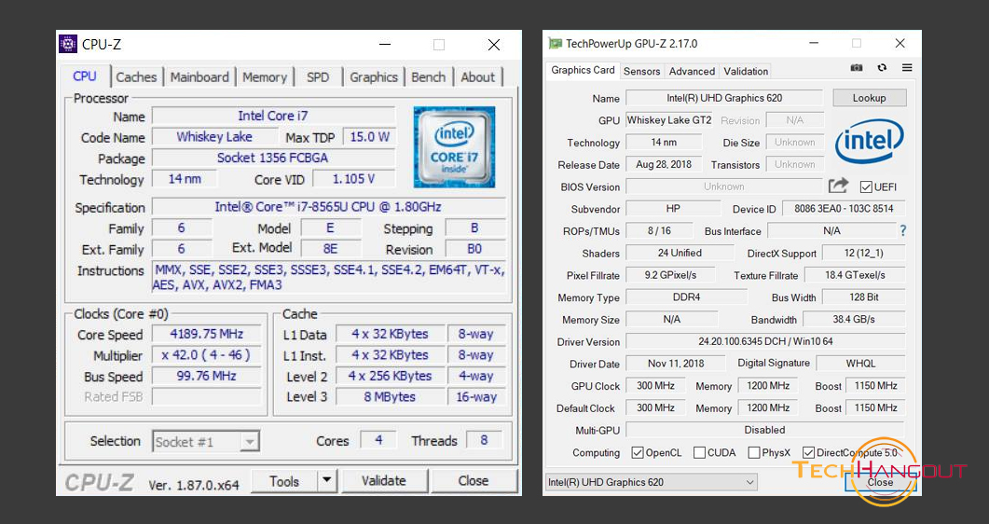This screenshot has height=524, width=989.
Task: Click the Multi-GPU value Disabled
Action: pos(765,430)
